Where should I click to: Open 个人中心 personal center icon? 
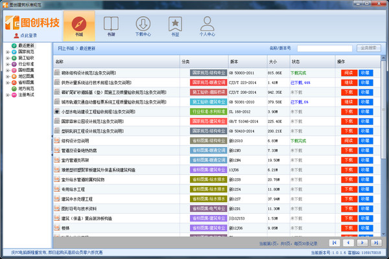tap(207, 25)
